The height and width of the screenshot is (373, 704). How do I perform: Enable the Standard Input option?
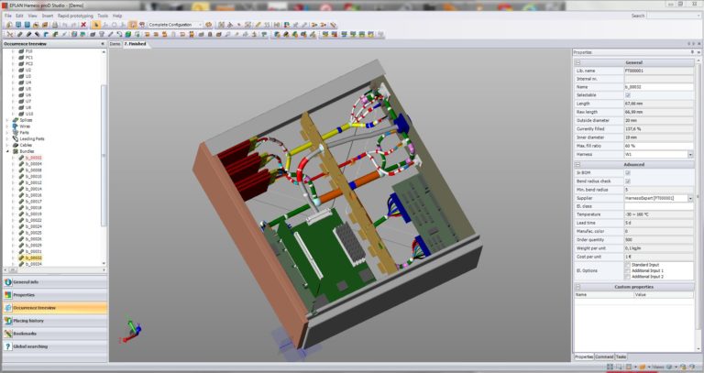click(628, 265)
